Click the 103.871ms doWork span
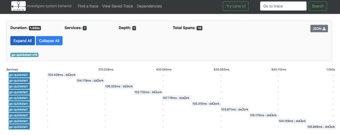 (x=234, y=109)
